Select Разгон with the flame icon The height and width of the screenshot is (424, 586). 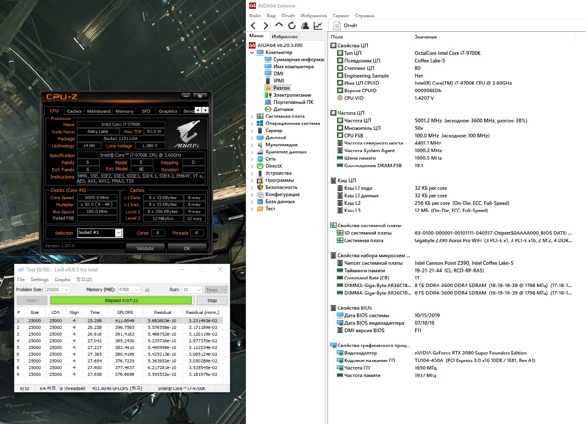(277, 88)
